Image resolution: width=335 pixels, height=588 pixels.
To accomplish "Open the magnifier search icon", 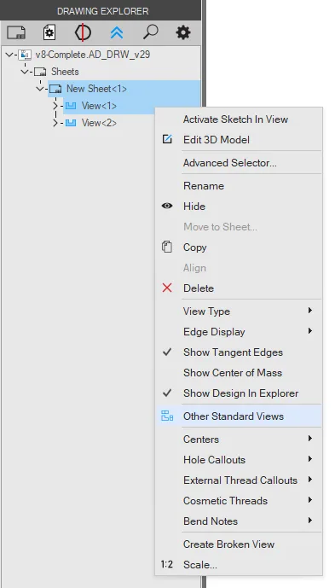I will tap(150, 32).
